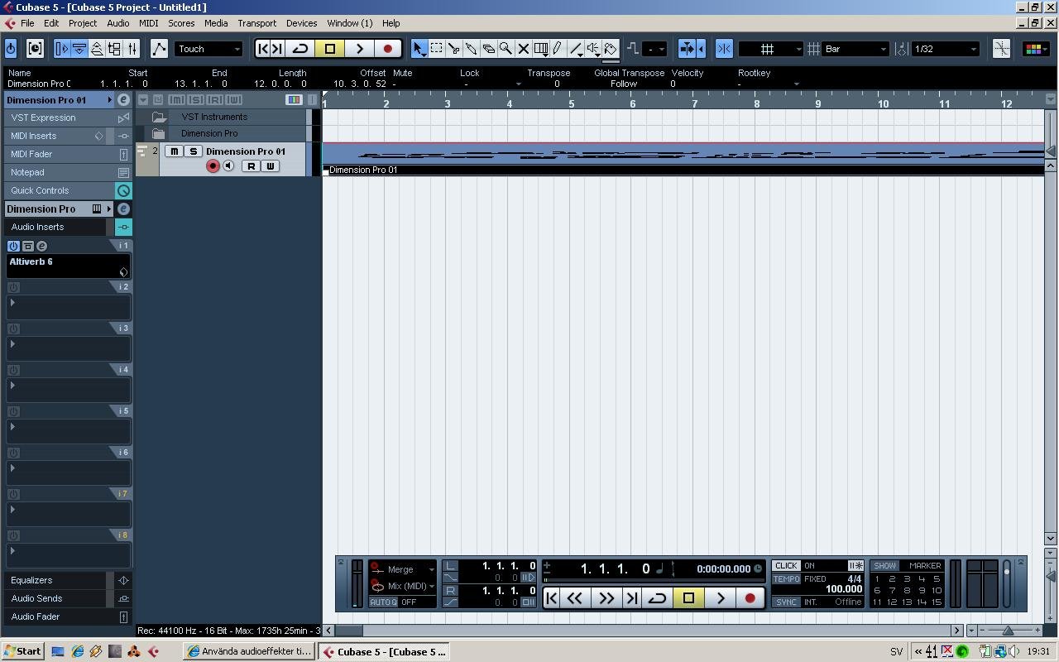Toggle Record Enable on Dimension Pro 01 track
Screen dimensions: 1059x662
(213, 166)
